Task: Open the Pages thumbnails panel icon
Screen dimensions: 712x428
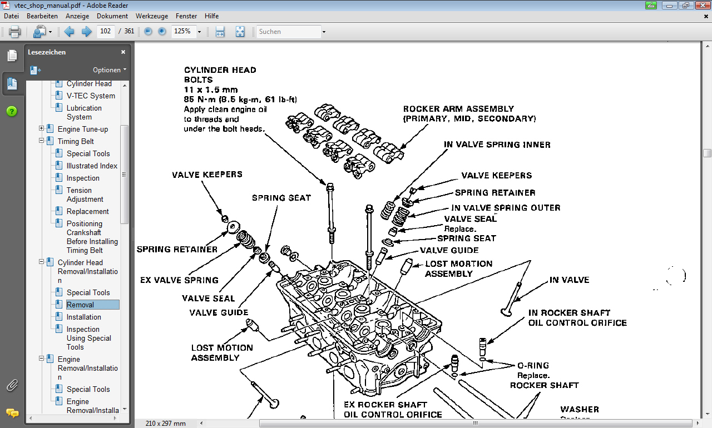Action: pyautogui.click(x=12, y=56)
